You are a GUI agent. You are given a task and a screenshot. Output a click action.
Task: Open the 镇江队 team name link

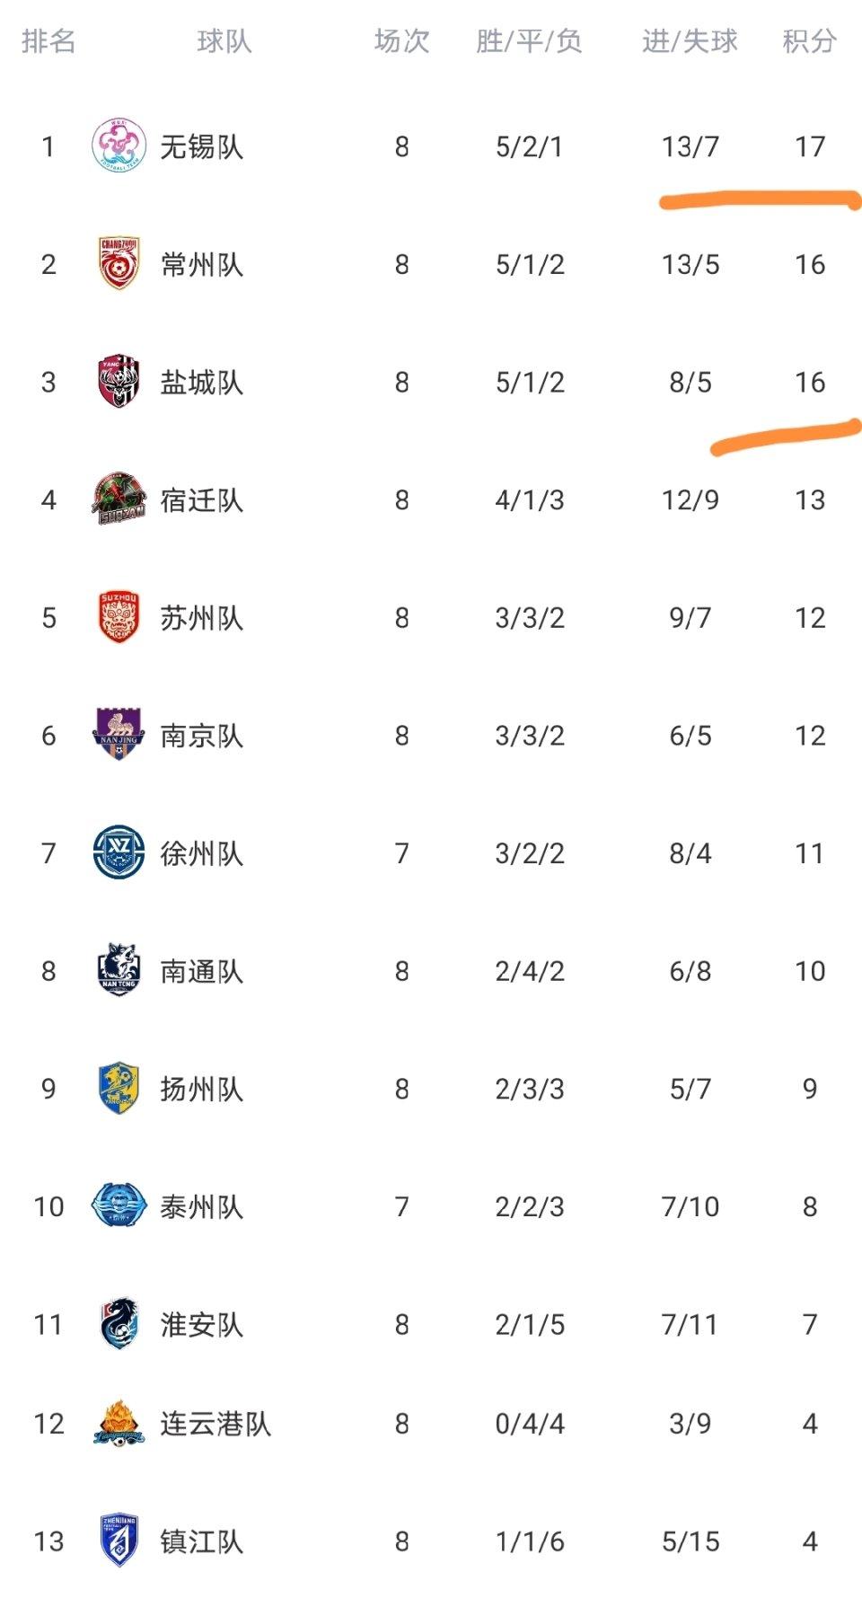tap(201, 1541)
